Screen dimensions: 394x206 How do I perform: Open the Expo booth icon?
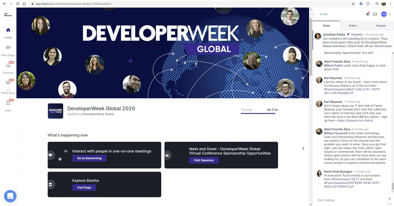click(8, 103)
